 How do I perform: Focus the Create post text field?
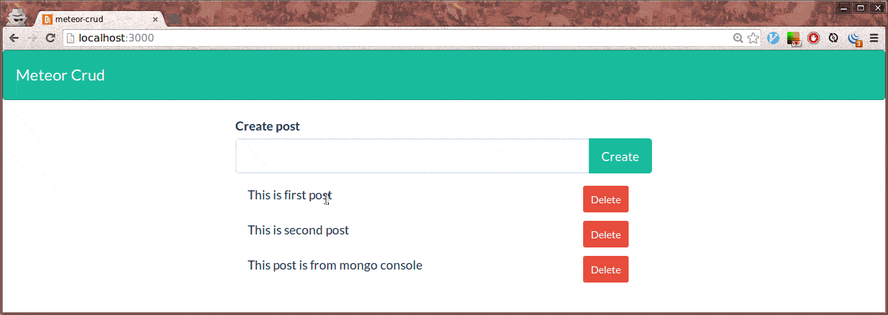tap(412, 156)
